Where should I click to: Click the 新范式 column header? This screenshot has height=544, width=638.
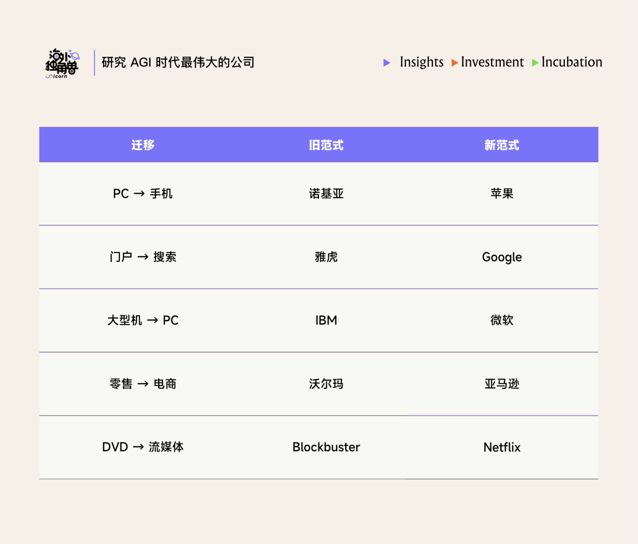click(502, 145)
